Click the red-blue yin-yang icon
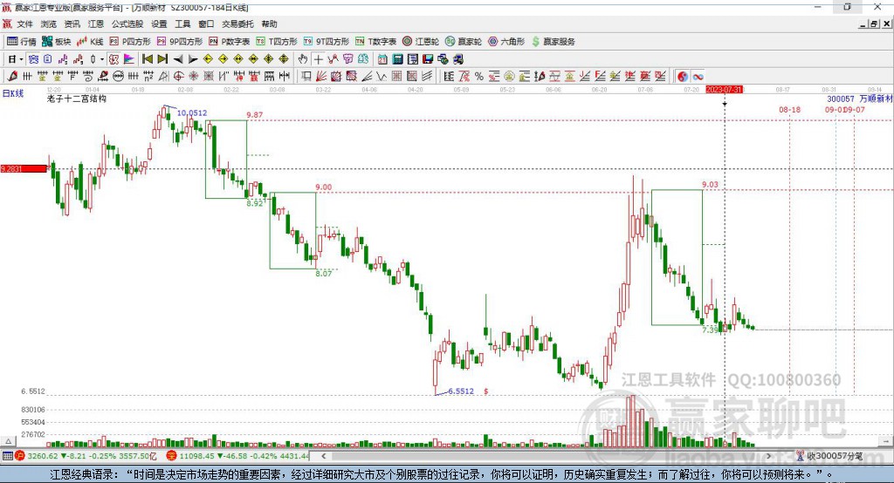The image size is (894, 483). 683,77
